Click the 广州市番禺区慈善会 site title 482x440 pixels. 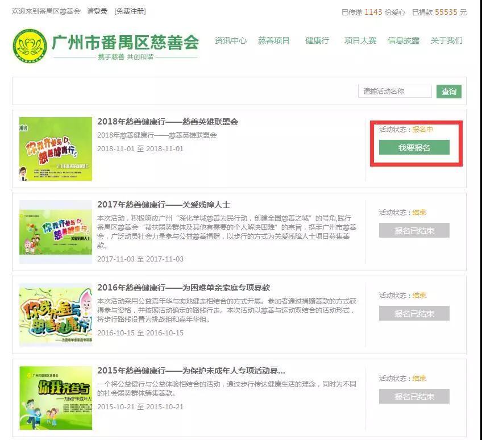[x=126, y=42]
